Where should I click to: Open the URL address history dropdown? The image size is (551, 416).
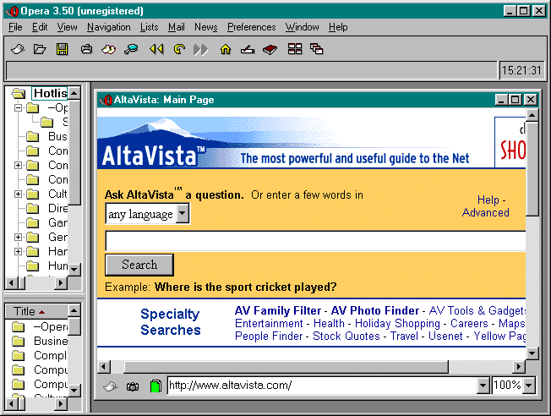point(483,386)
